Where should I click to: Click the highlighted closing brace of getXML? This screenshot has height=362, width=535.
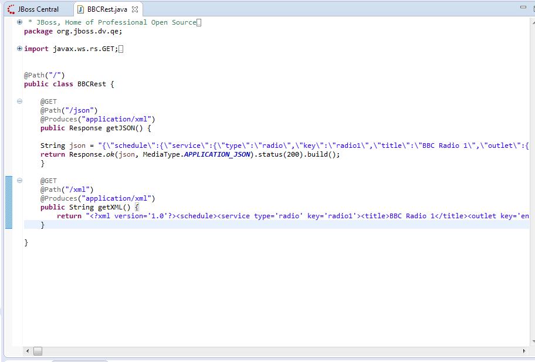coord(43,225)
